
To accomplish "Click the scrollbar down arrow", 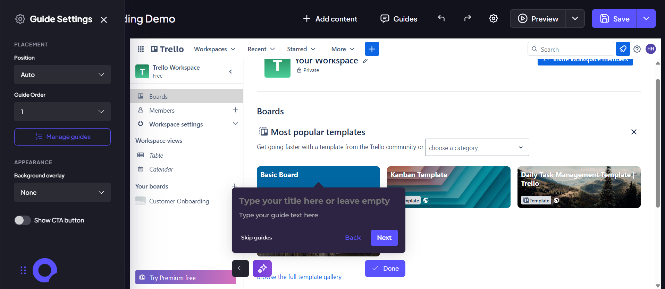I will 657,286.
